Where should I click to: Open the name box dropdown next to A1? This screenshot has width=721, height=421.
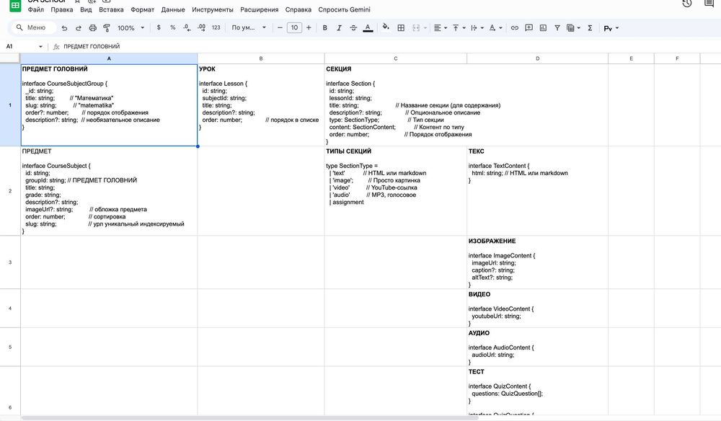click(x=40, y=46)
